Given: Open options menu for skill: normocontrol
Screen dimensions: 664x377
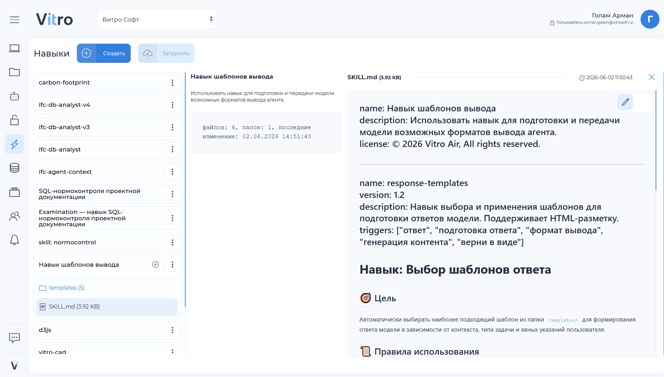Looking at the screenshot, I should 172,242.
